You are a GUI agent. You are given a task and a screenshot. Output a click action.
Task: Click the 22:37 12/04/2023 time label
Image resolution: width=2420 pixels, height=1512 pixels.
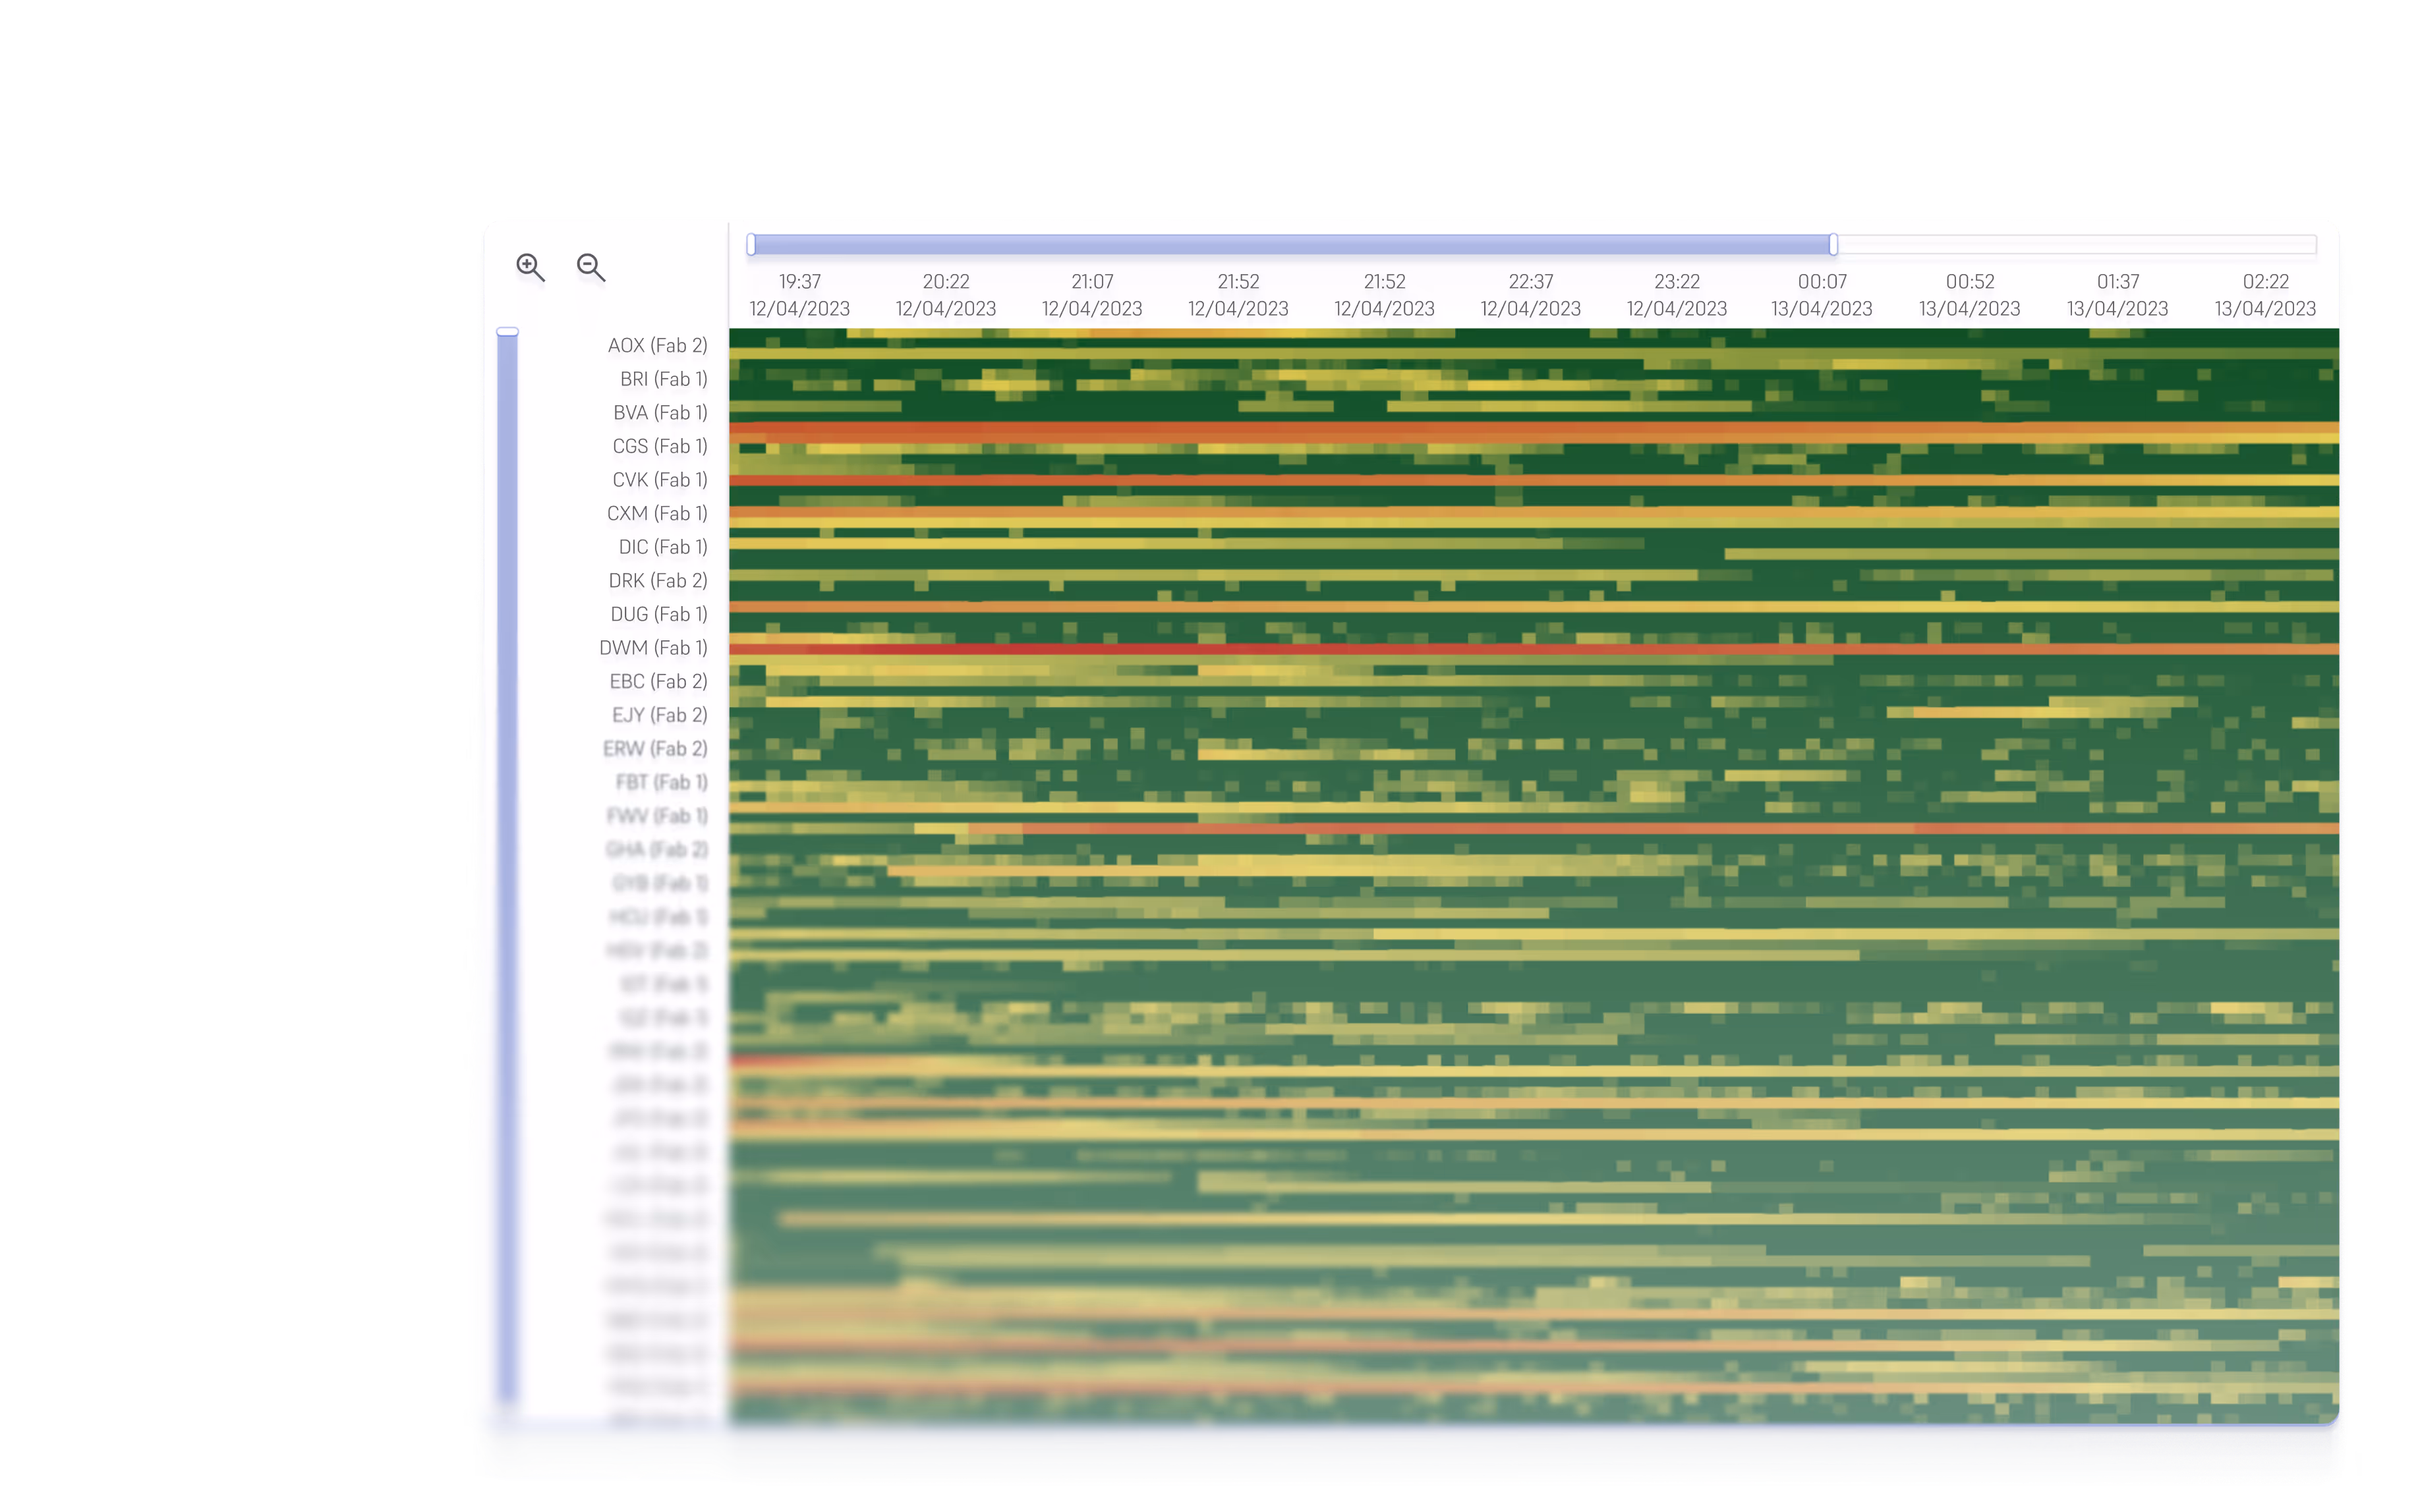(x=1530, y=295)
